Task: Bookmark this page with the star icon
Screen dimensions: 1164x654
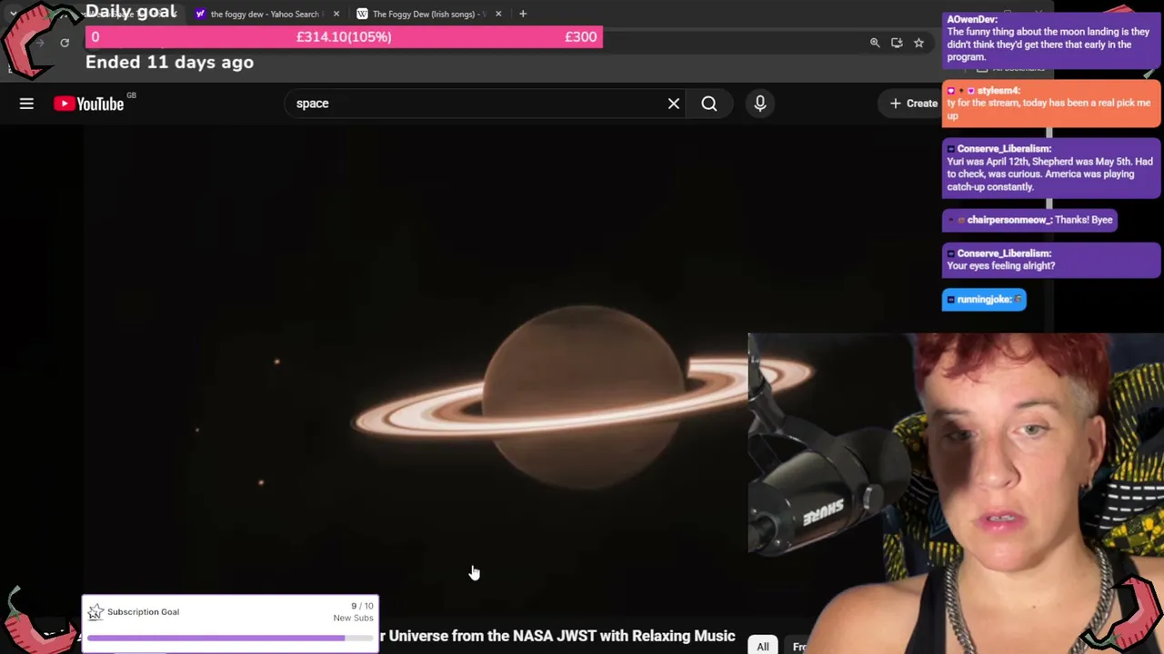Action: [x=918, y=43]
